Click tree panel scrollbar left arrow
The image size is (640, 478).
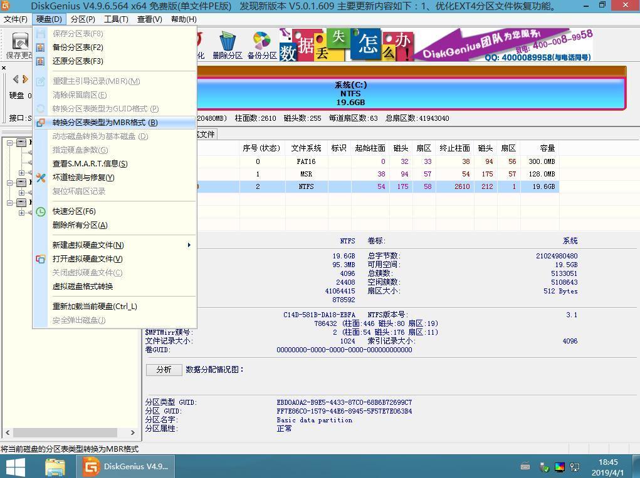[x=8, y=432]
